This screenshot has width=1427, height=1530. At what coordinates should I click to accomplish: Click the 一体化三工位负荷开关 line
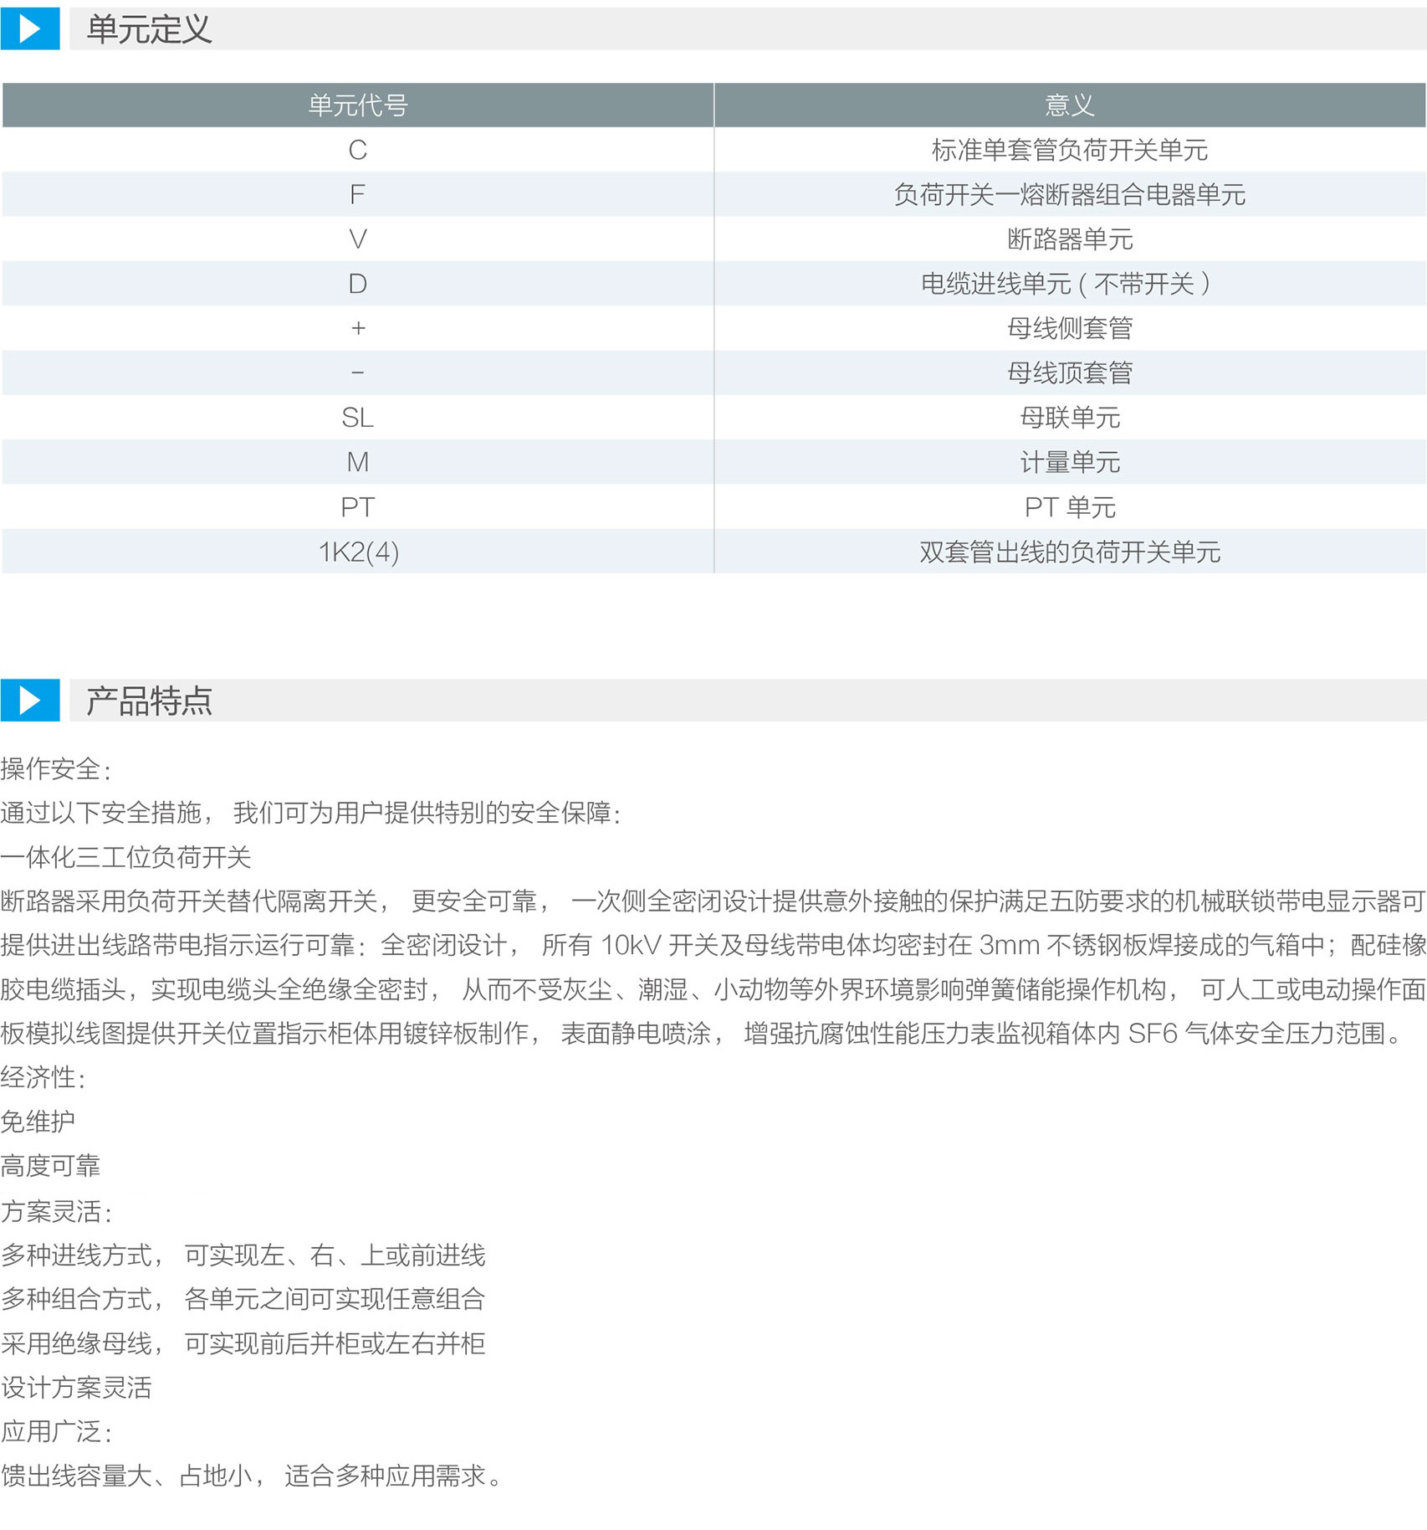coord(125,857)
